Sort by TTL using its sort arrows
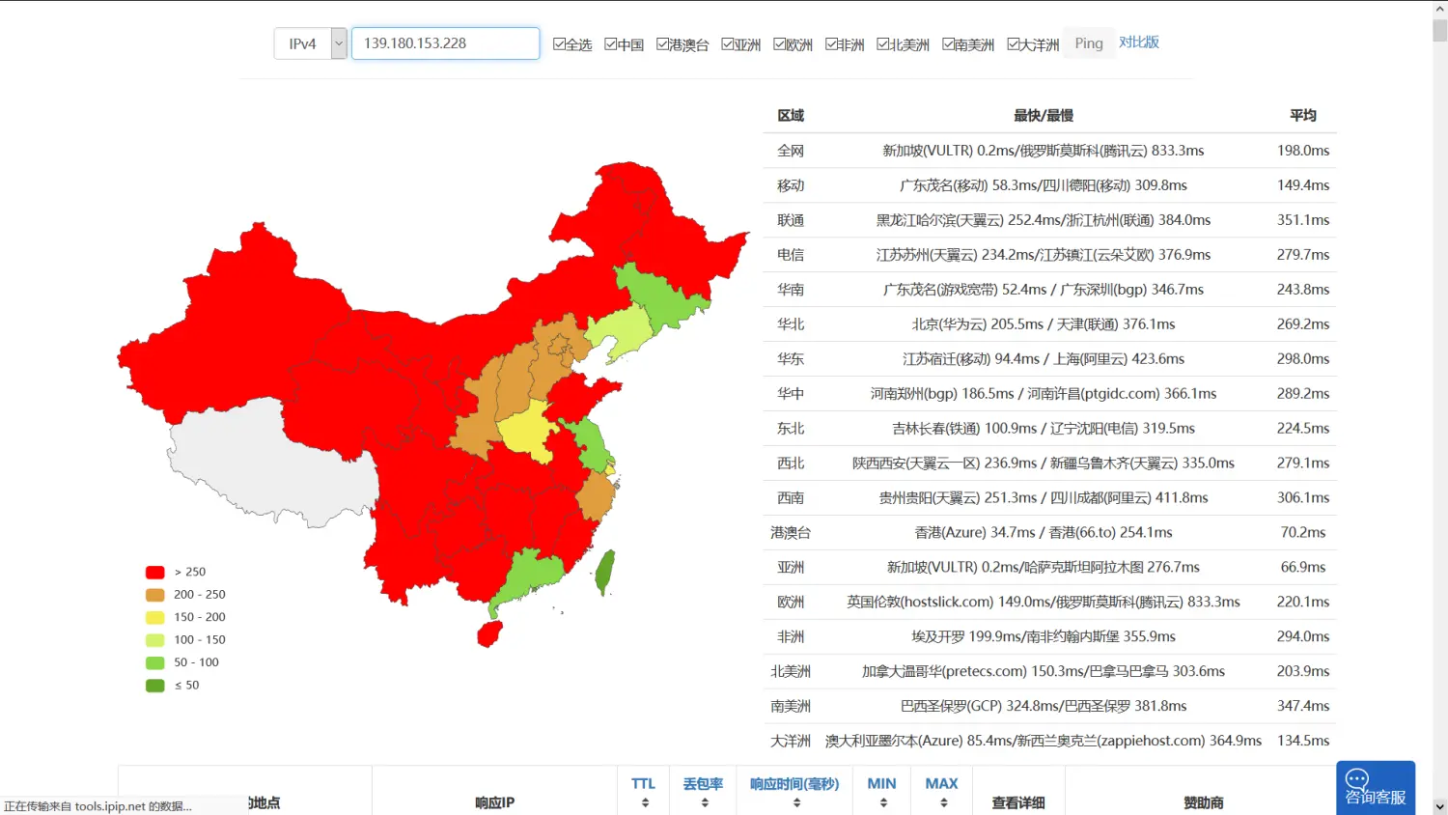 point(645,802)
